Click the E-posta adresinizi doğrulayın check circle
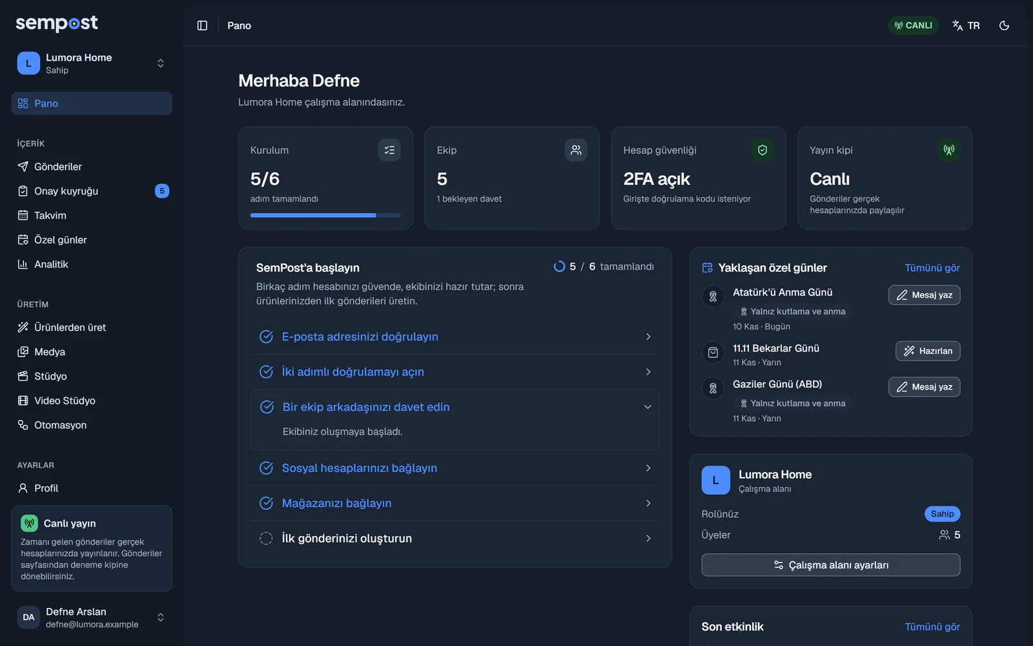Viewport: 1033px width, 646px height. pos(266,337)
